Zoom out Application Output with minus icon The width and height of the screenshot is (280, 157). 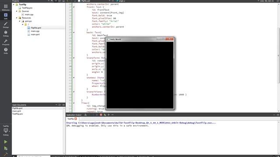pos(112,115)
